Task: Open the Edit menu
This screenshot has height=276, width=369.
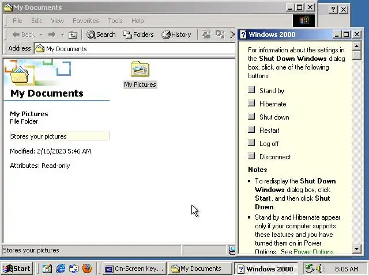Action: coord(36,21)
